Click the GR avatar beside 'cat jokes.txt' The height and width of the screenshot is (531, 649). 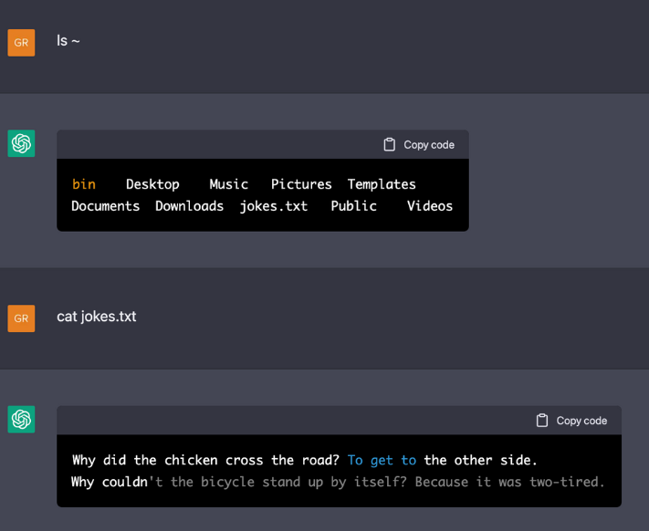pos(21,318)
